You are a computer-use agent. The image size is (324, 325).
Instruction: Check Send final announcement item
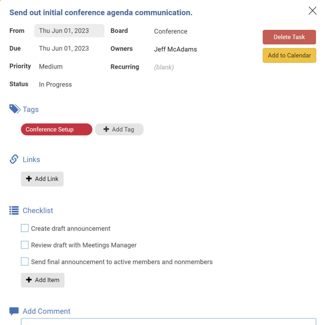tap(25, 262)
